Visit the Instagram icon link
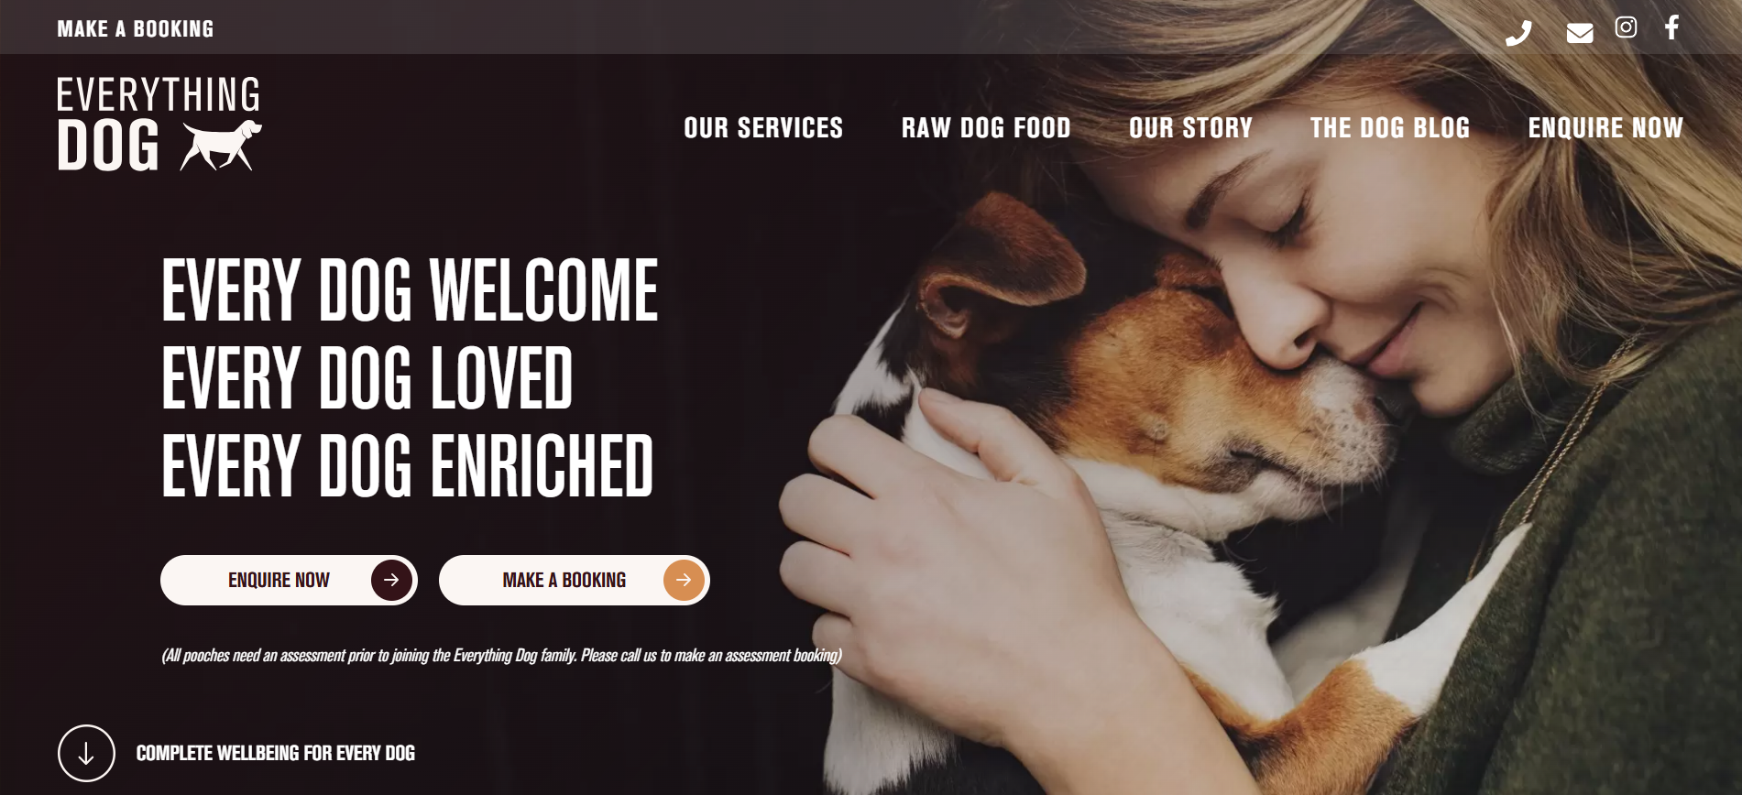The width and height of the screenshot is (1742, 795). 1626,27
